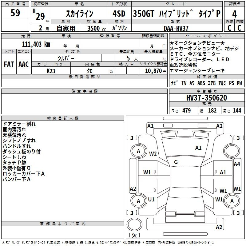This screenshot has width=246, height=246.
Task: Select interior color クロ
Action: [90, 71]
